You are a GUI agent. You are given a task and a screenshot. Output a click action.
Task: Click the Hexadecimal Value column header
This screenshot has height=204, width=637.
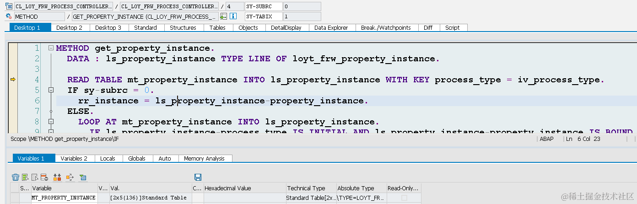point(244,188)
